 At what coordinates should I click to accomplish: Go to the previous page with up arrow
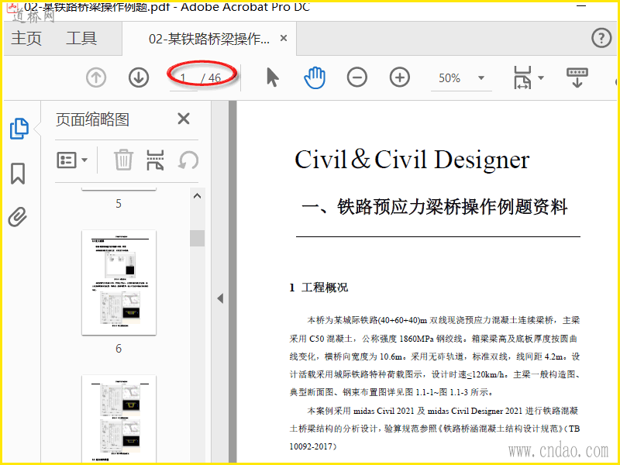tap(96, 77)
